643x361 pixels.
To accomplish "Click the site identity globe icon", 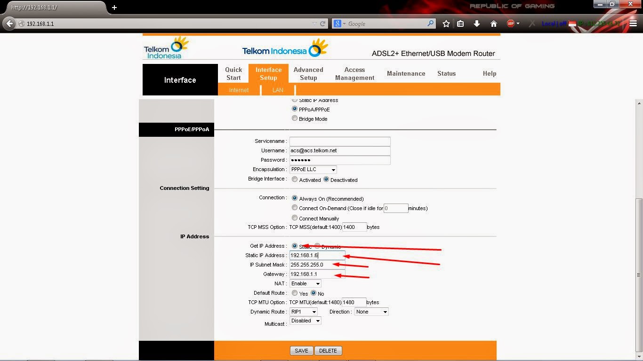I will point(21,24).
